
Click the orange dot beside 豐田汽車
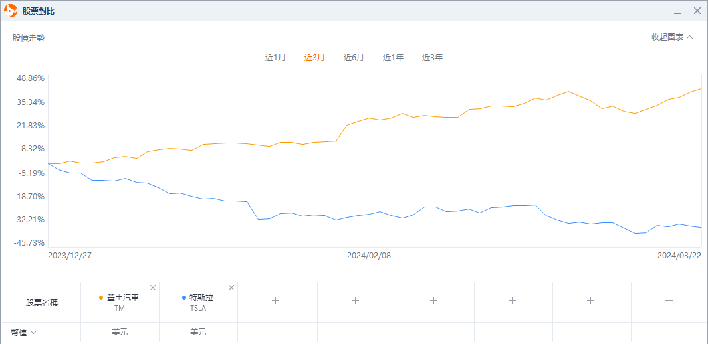[101, 298]
